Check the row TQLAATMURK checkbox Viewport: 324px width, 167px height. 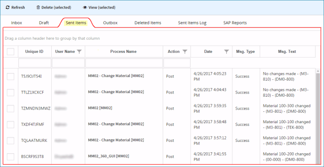click(x=11, y=141)
